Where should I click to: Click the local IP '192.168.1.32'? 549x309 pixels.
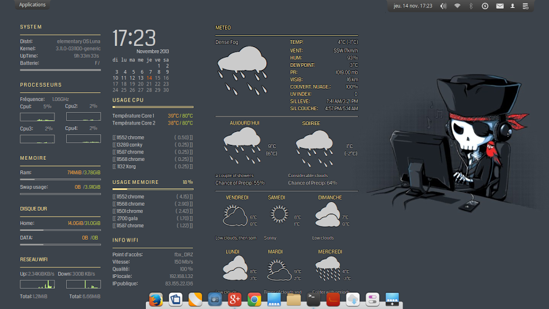(x=181, y=276)
